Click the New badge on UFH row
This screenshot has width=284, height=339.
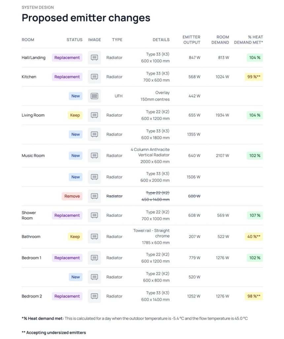click(76, 96)
